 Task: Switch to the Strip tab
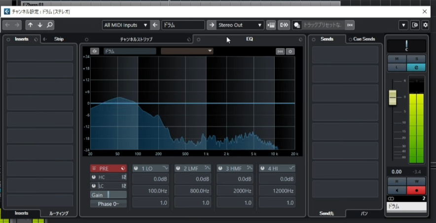click(59, 39)
